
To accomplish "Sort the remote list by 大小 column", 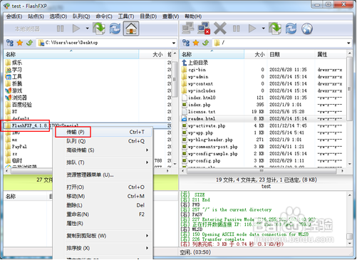I will coord(256,55).
